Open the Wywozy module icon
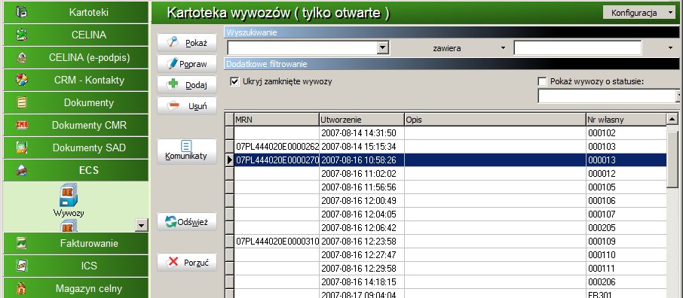Viewport: 683px width, 298px height. click(x=69, y=195)
